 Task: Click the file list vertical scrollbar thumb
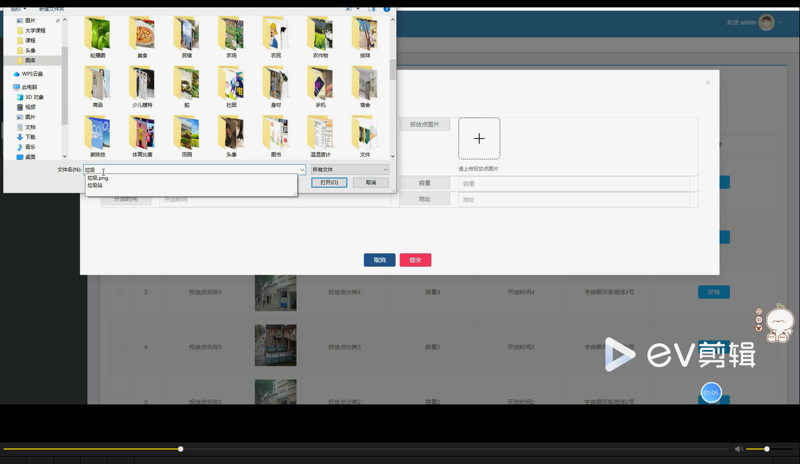pyautogui.click(x=393, y=69)
